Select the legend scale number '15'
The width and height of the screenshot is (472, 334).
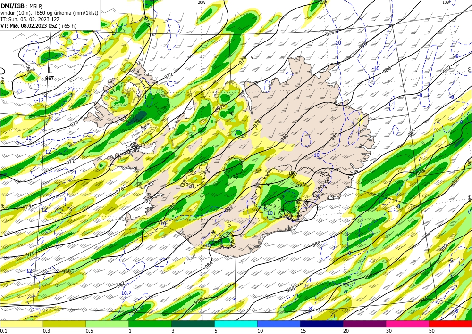(303, 331)
